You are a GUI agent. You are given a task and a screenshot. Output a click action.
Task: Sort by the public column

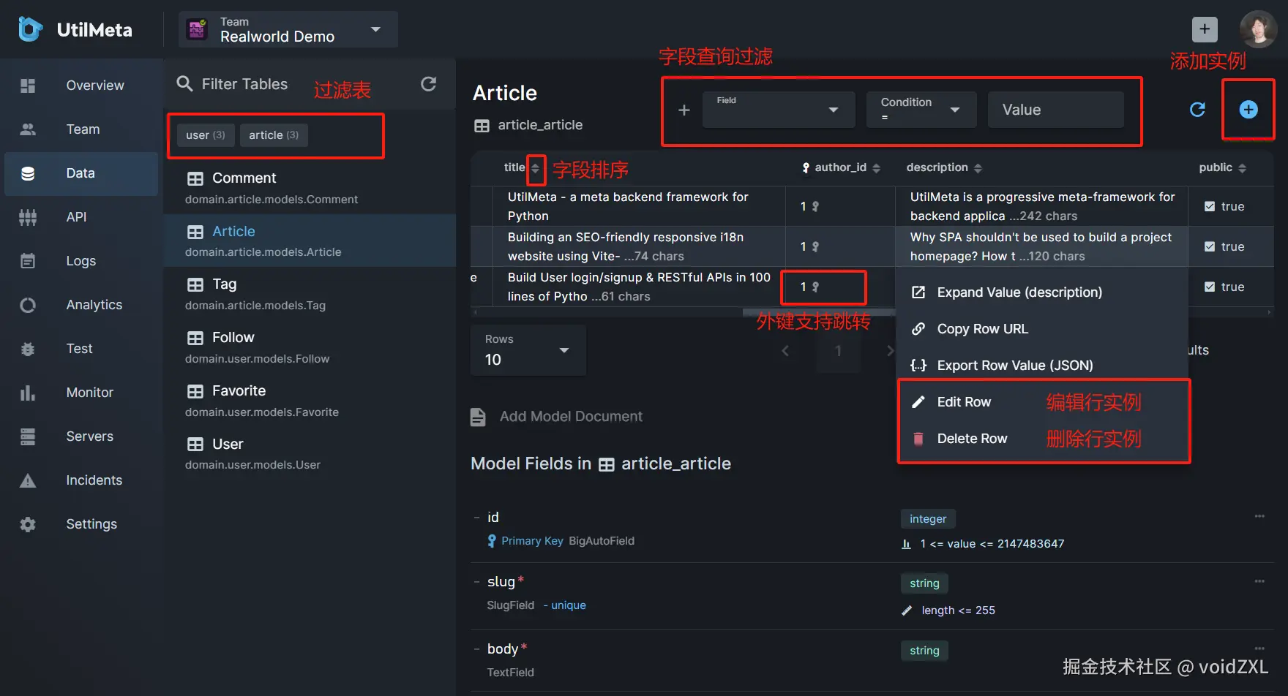click(1242, 168)
